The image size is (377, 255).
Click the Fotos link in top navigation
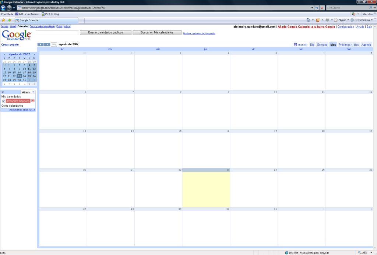click(59, 26)
